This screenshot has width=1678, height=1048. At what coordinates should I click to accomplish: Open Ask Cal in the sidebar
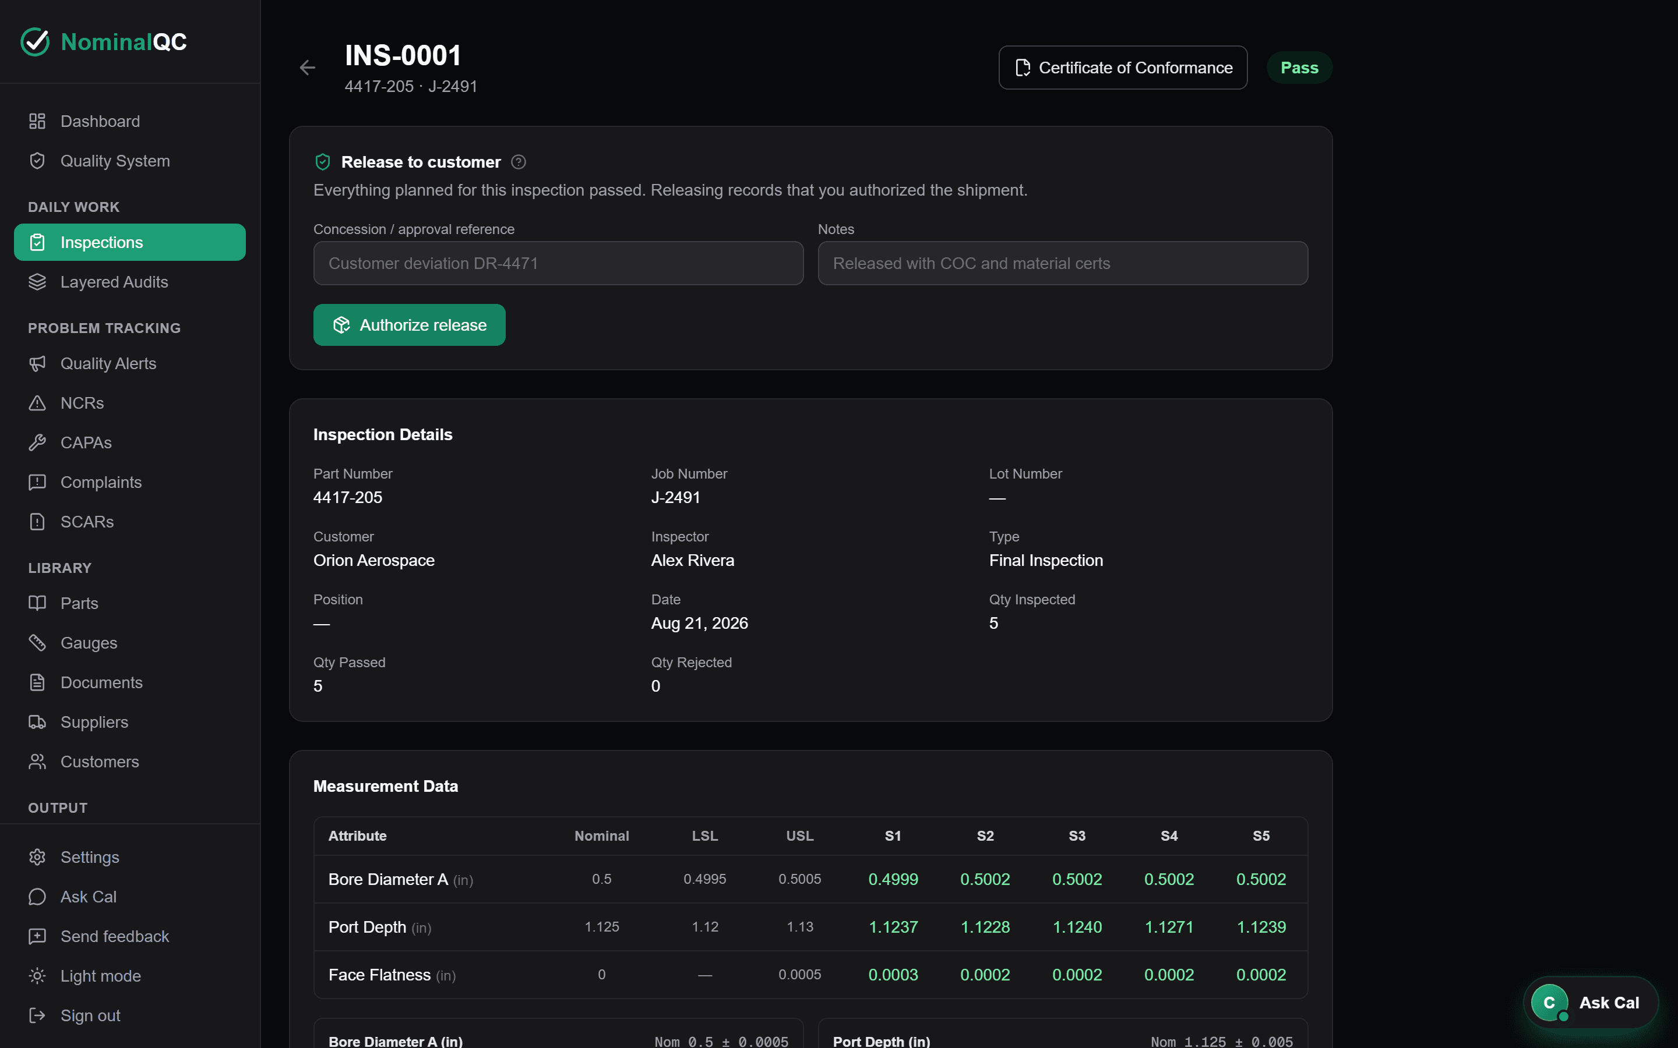[x=130, y=896]
